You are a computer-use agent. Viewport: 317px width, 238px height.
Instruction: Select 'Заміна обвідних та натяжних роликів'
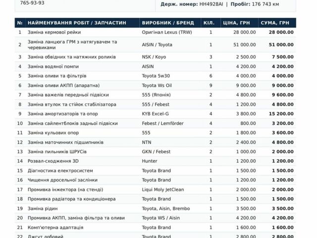click(x=71, y=57)
